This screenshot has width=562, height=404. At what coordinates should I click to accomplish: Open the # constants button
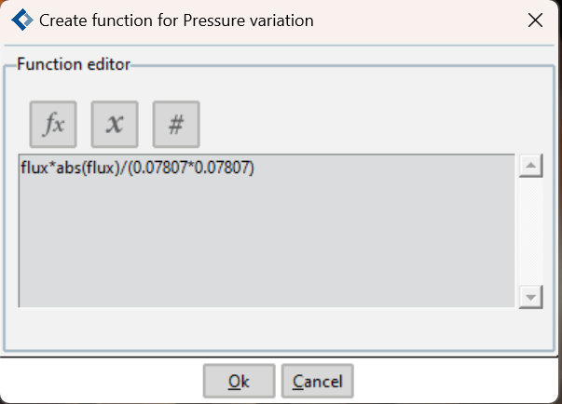click(176, 124)
